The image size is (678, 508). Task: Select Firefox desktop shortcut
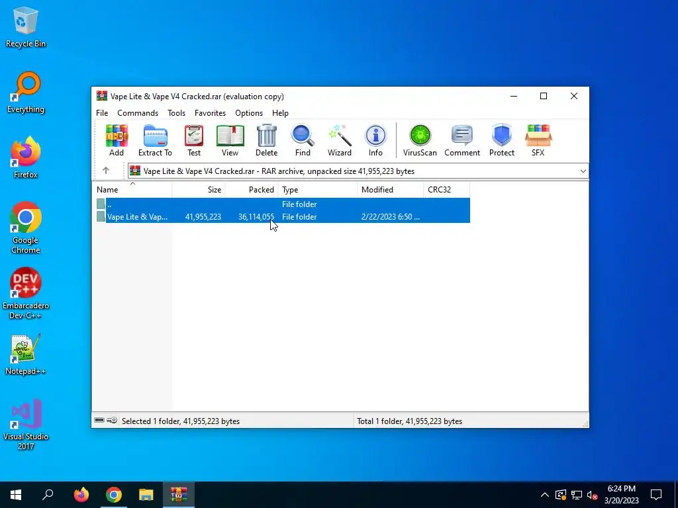(26, 157)
